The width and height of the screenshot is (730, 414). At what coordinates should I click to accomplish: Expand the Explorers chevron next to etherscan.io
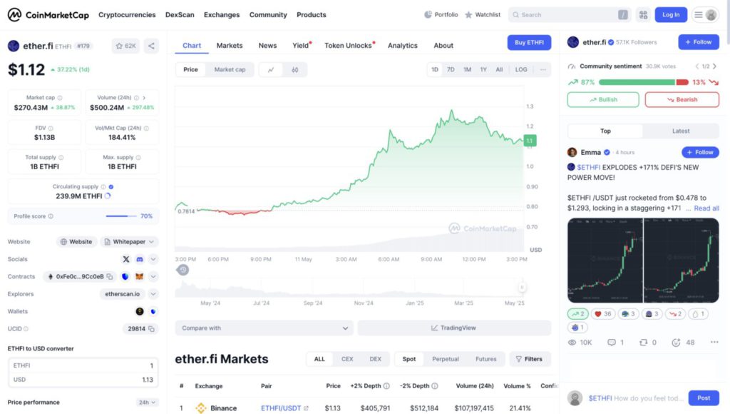coord(153,294)
